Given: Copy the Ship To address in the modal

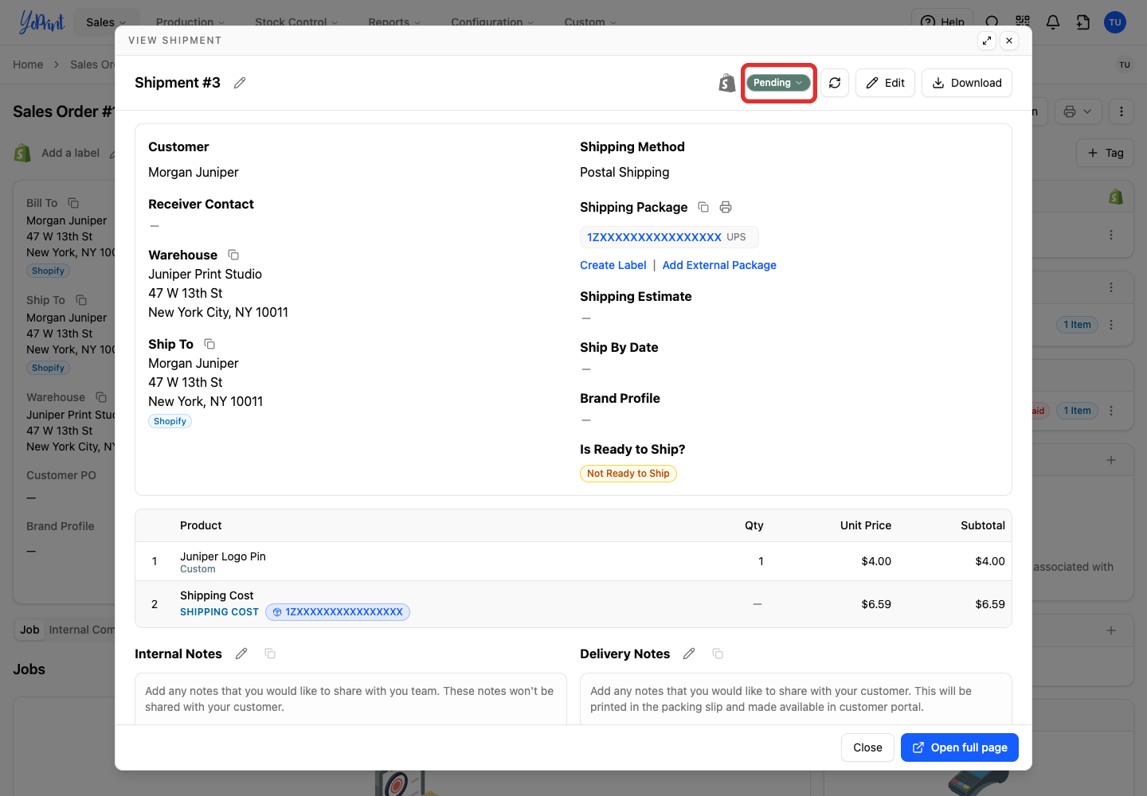Looking at the screenshot, I should (209, 344).
